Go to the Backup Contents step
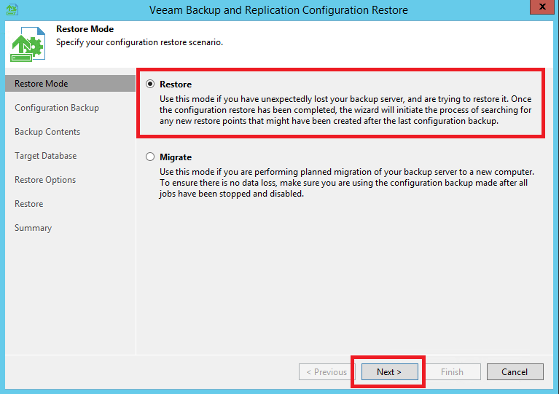Screen dimensions: 559x394 click(47, 132)
